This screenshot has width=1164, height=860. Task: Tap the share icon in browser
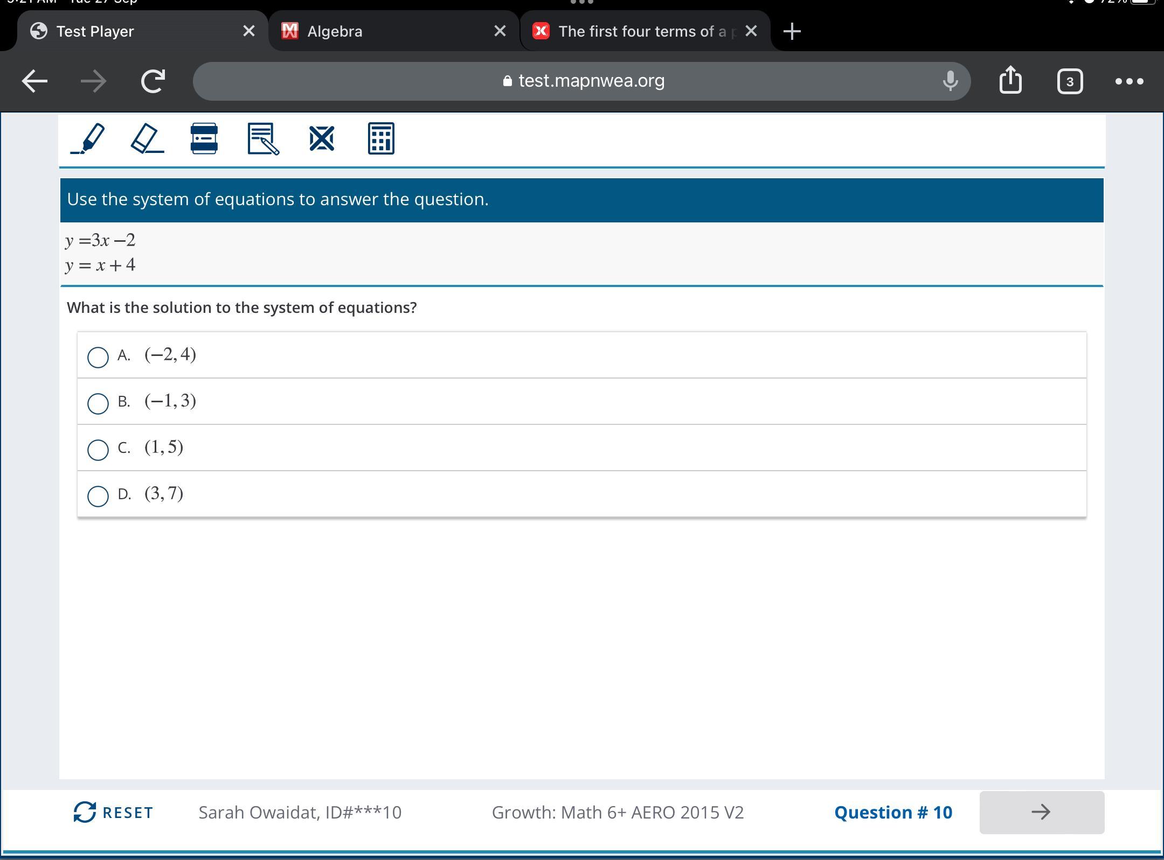pos(1010,81)
